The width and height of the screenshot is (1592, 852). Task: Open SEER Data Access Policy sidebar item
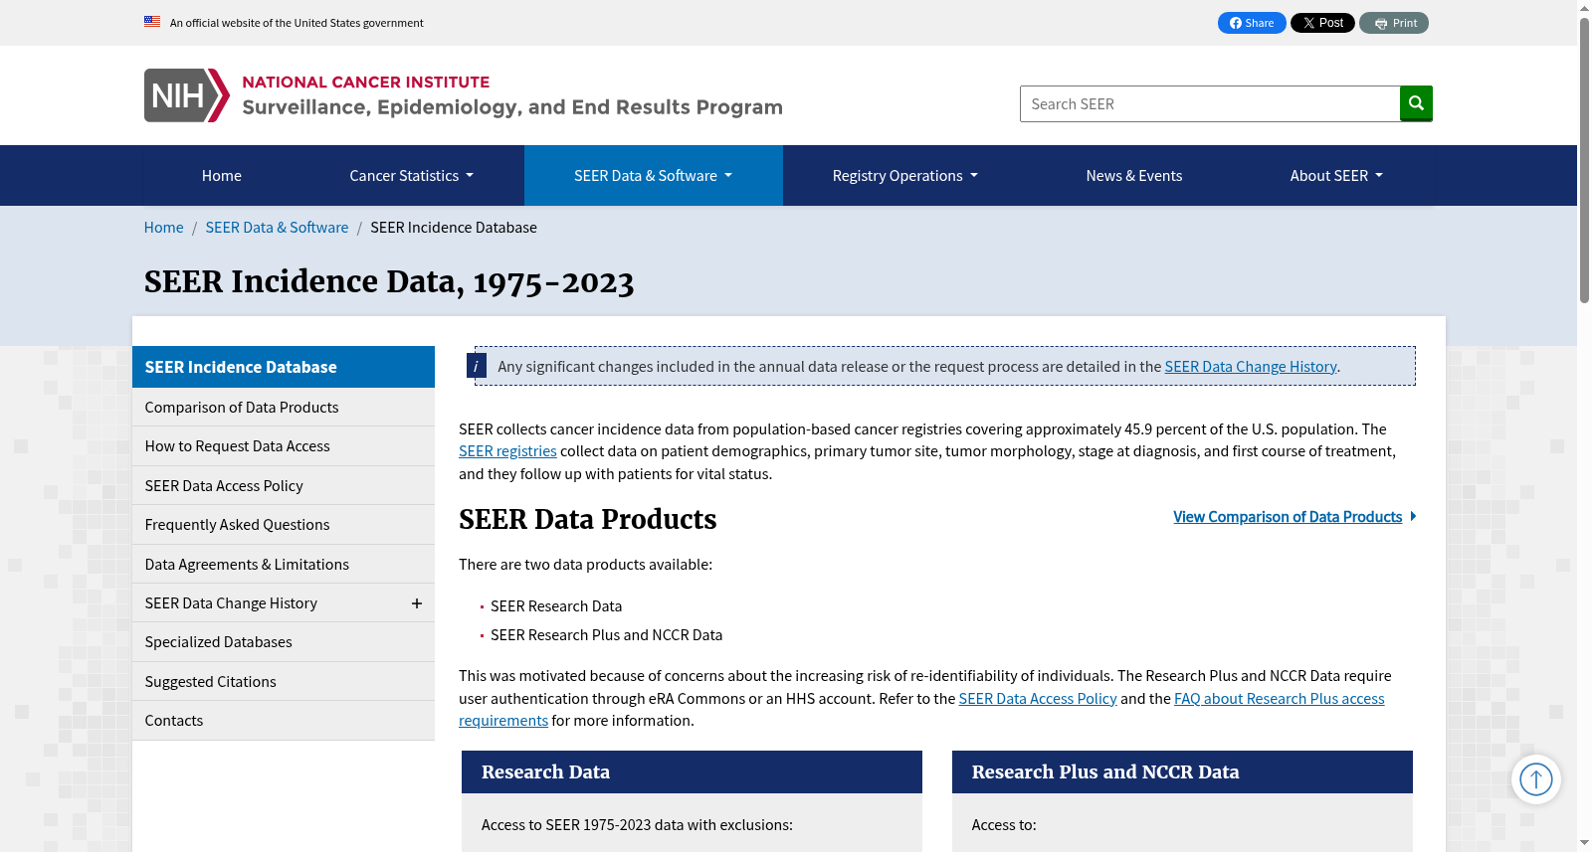(x=284, y=486)
